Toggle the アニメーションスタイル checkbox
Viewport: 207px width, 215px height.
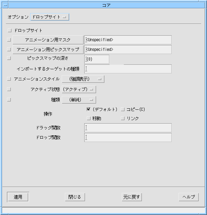(9, 79)
